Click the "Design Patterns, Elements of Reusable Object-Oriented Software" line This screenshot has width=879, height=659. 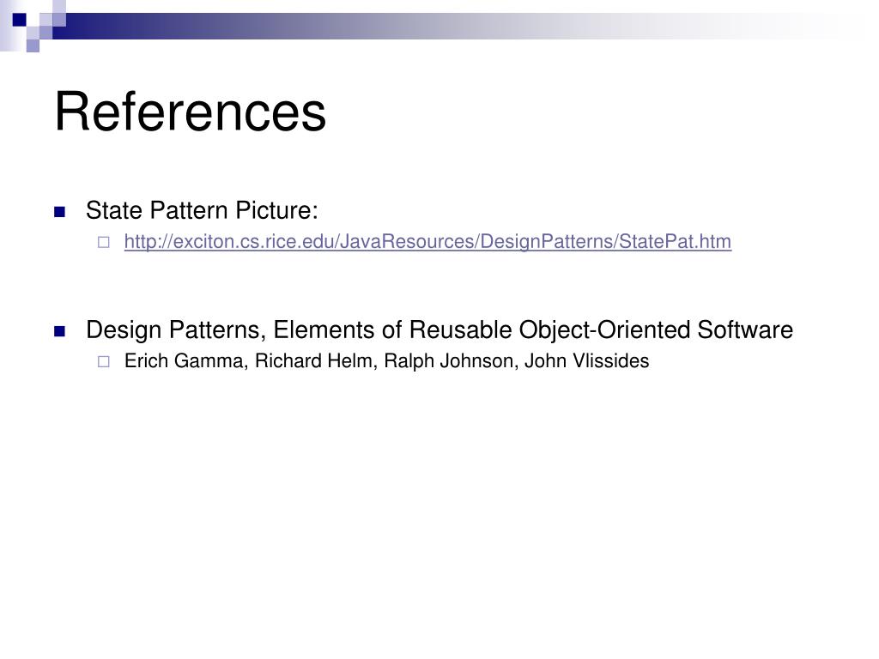pyautogui.click(x=439, y=329)
